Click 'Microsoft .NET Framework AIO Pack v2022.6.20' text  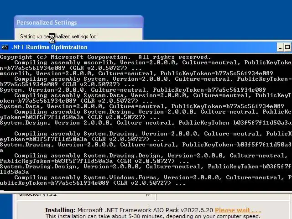[145, 210]
